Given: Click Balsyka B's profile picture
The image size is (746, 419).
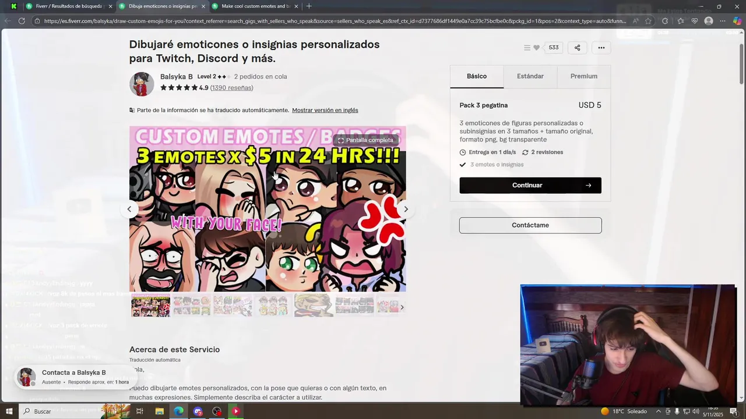Looking at the screenshot, I should 142,84.
